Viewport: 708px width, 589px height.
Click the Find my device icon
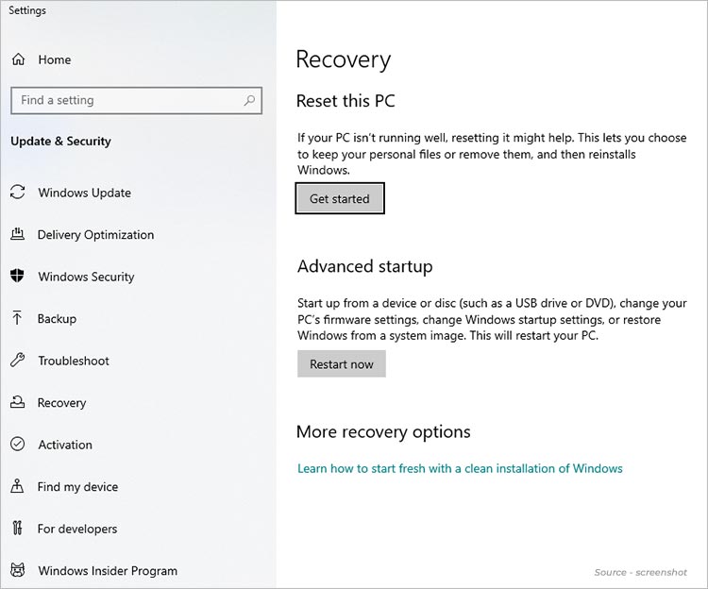coord(17,486)
